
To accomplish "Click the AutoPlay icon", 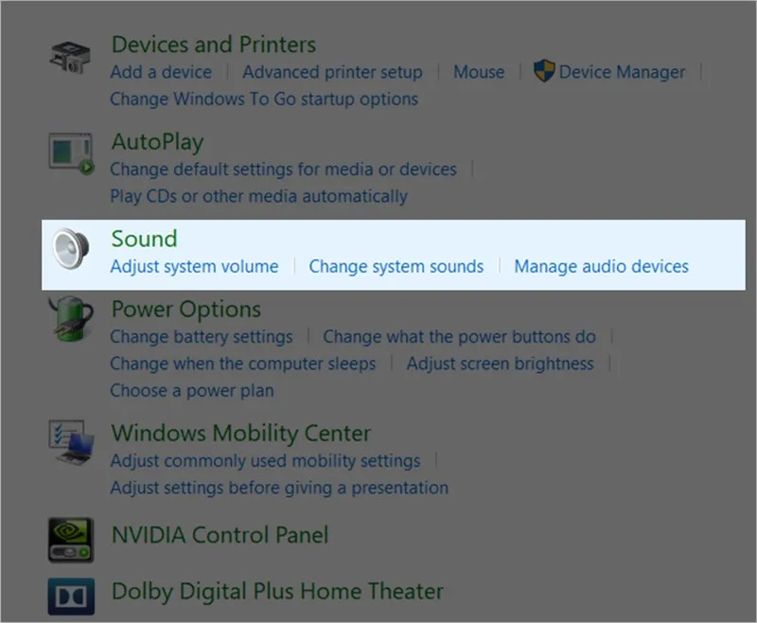I will (71, 153).
